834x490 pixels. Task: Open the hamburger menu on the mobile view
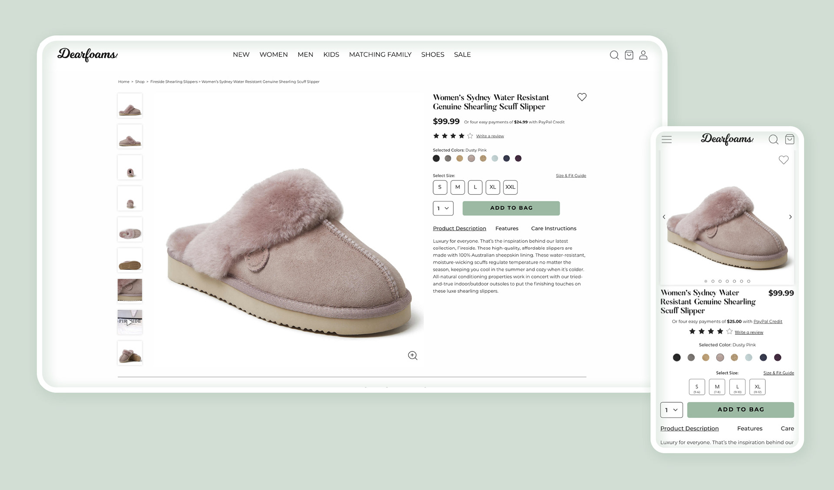point(667,139)
